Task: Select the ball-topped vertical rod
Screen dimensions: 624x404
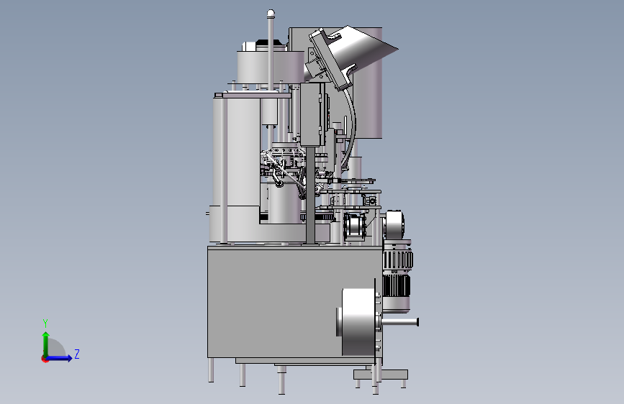Action: pos(271,52)
